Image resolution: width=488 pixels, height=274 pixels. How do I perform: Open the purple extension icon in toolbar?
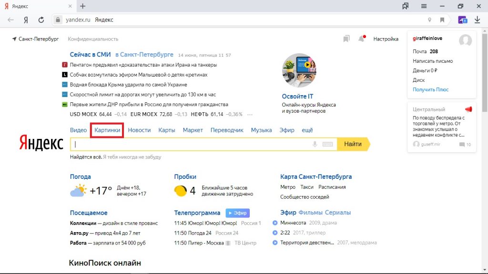(462, 20)
